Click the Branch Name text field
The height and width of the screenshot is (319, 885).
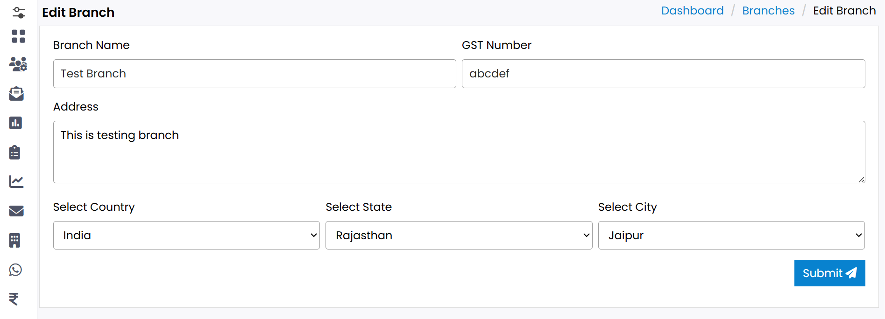pyautogui.click(x=255, y=74)
